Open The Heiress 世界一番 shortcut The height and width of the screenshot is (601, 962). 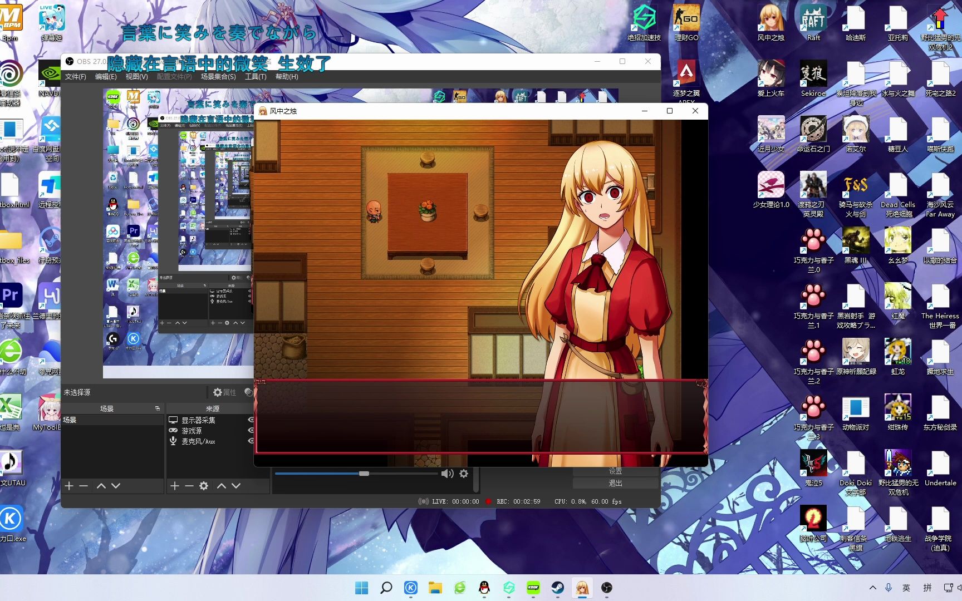point(940,306)
